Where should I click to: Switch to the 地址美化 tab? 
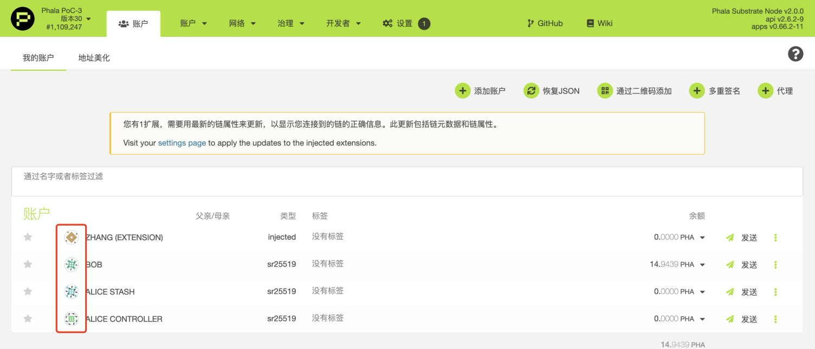pyautogui.click(x=94, y=57)
